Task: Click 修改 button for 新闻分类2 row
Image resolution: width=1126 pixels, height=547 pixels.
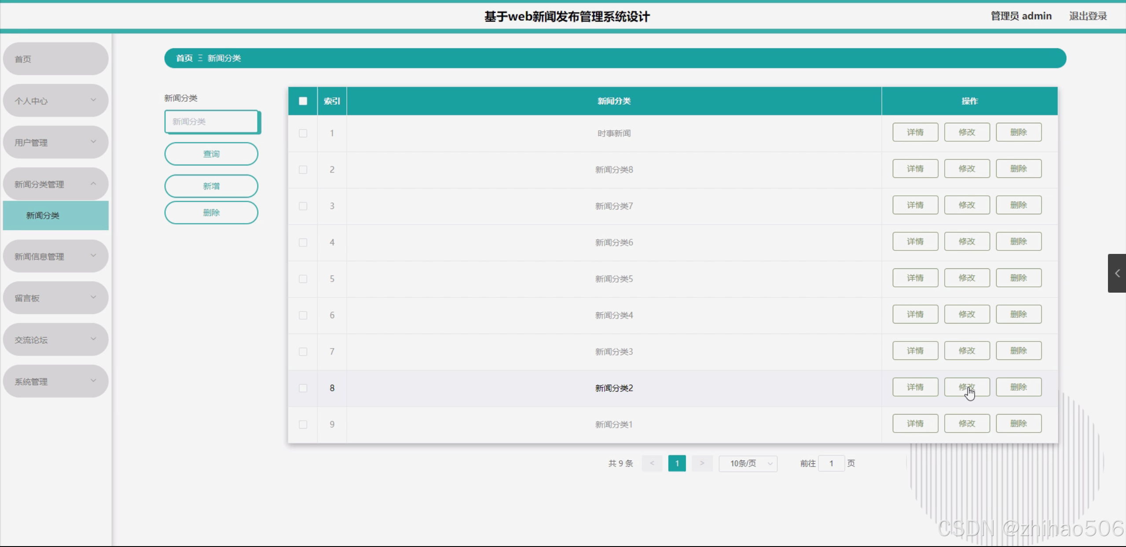Action: click(x=967, y=387)
